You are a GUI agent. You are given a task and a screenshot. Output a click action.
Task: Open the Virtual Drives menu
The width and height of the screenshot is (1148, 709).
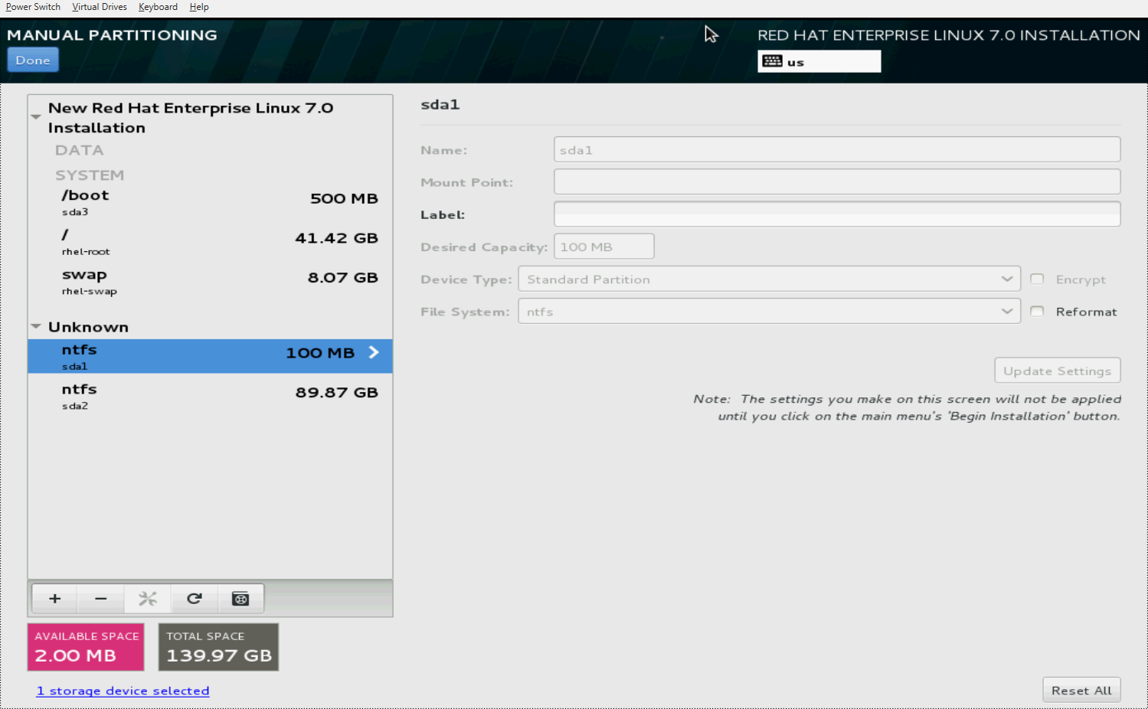(100, 7)
